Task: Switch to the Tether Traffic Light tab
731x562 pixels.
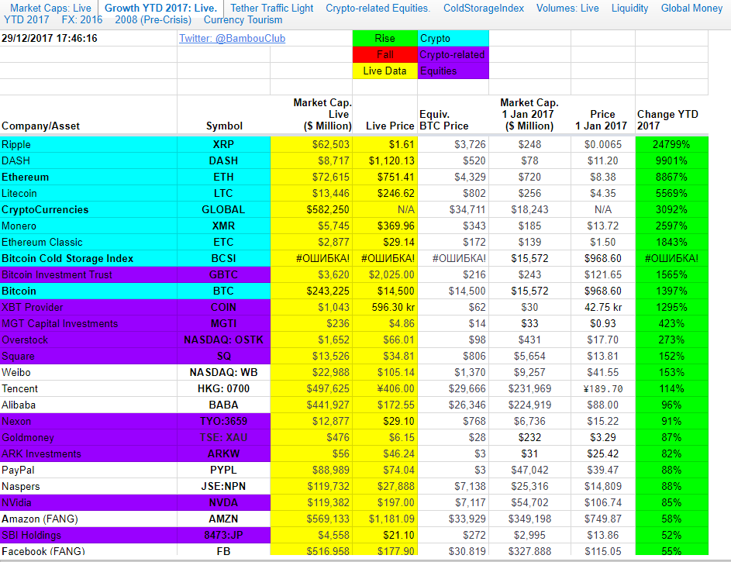Action: click(272, 8)
